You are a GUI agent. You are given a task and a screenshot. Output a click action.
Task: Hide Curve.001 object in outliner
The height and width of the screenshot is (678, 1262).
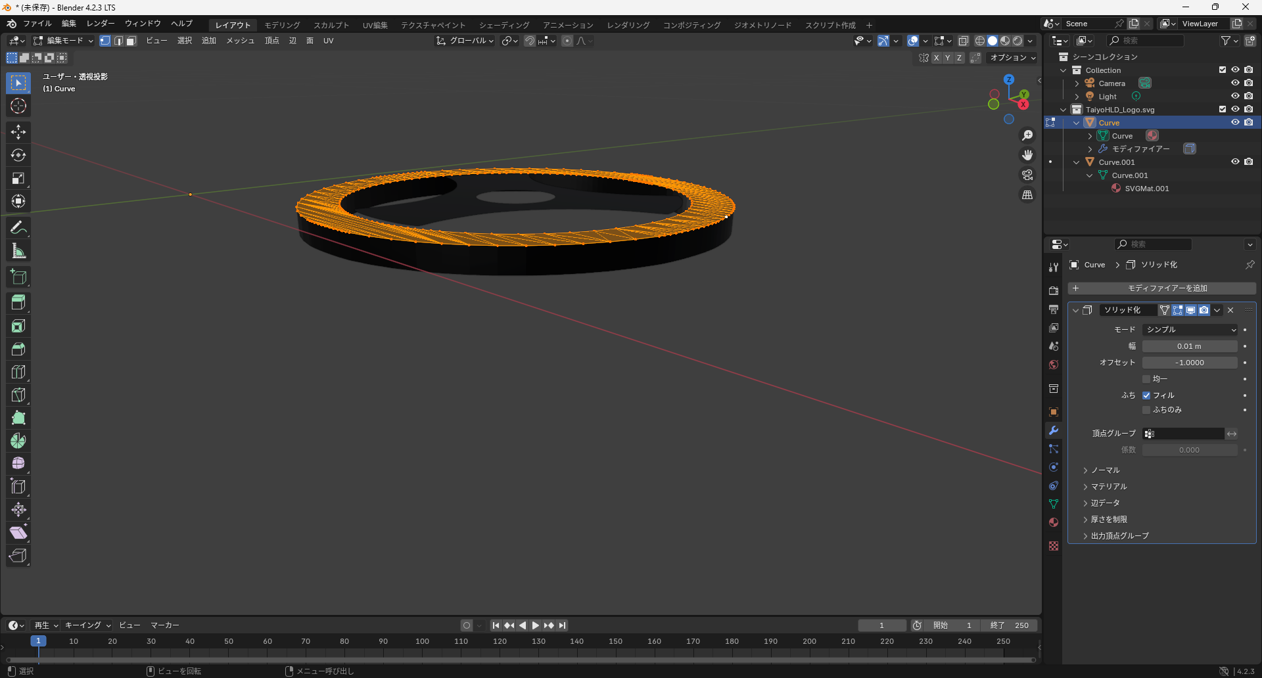tap(1235, 162)
